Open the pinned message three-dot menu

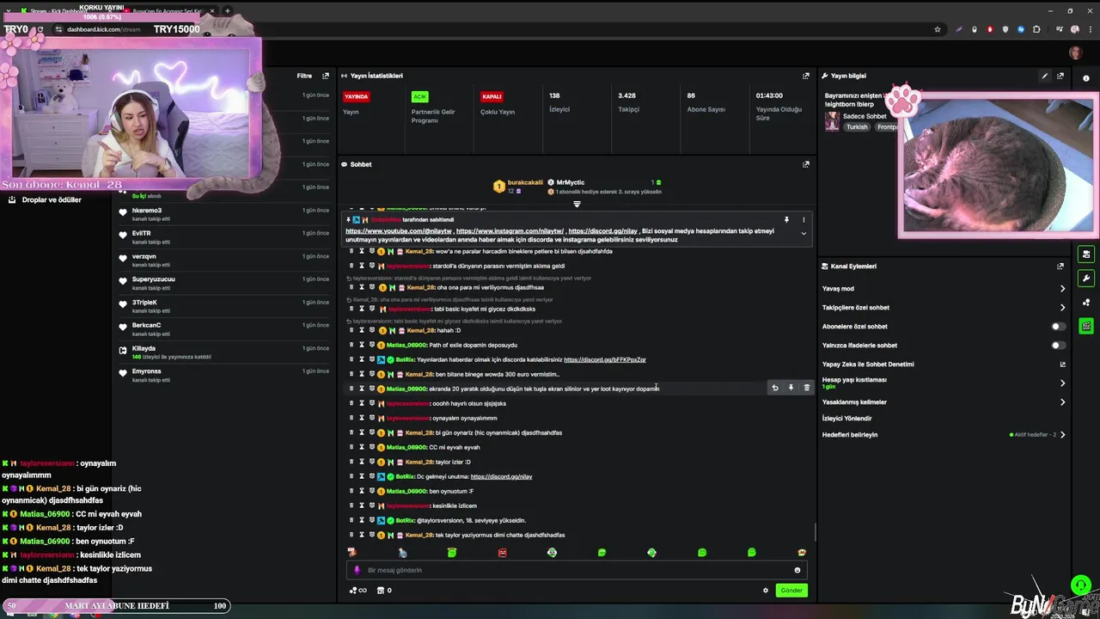click(x=804, y=220)
